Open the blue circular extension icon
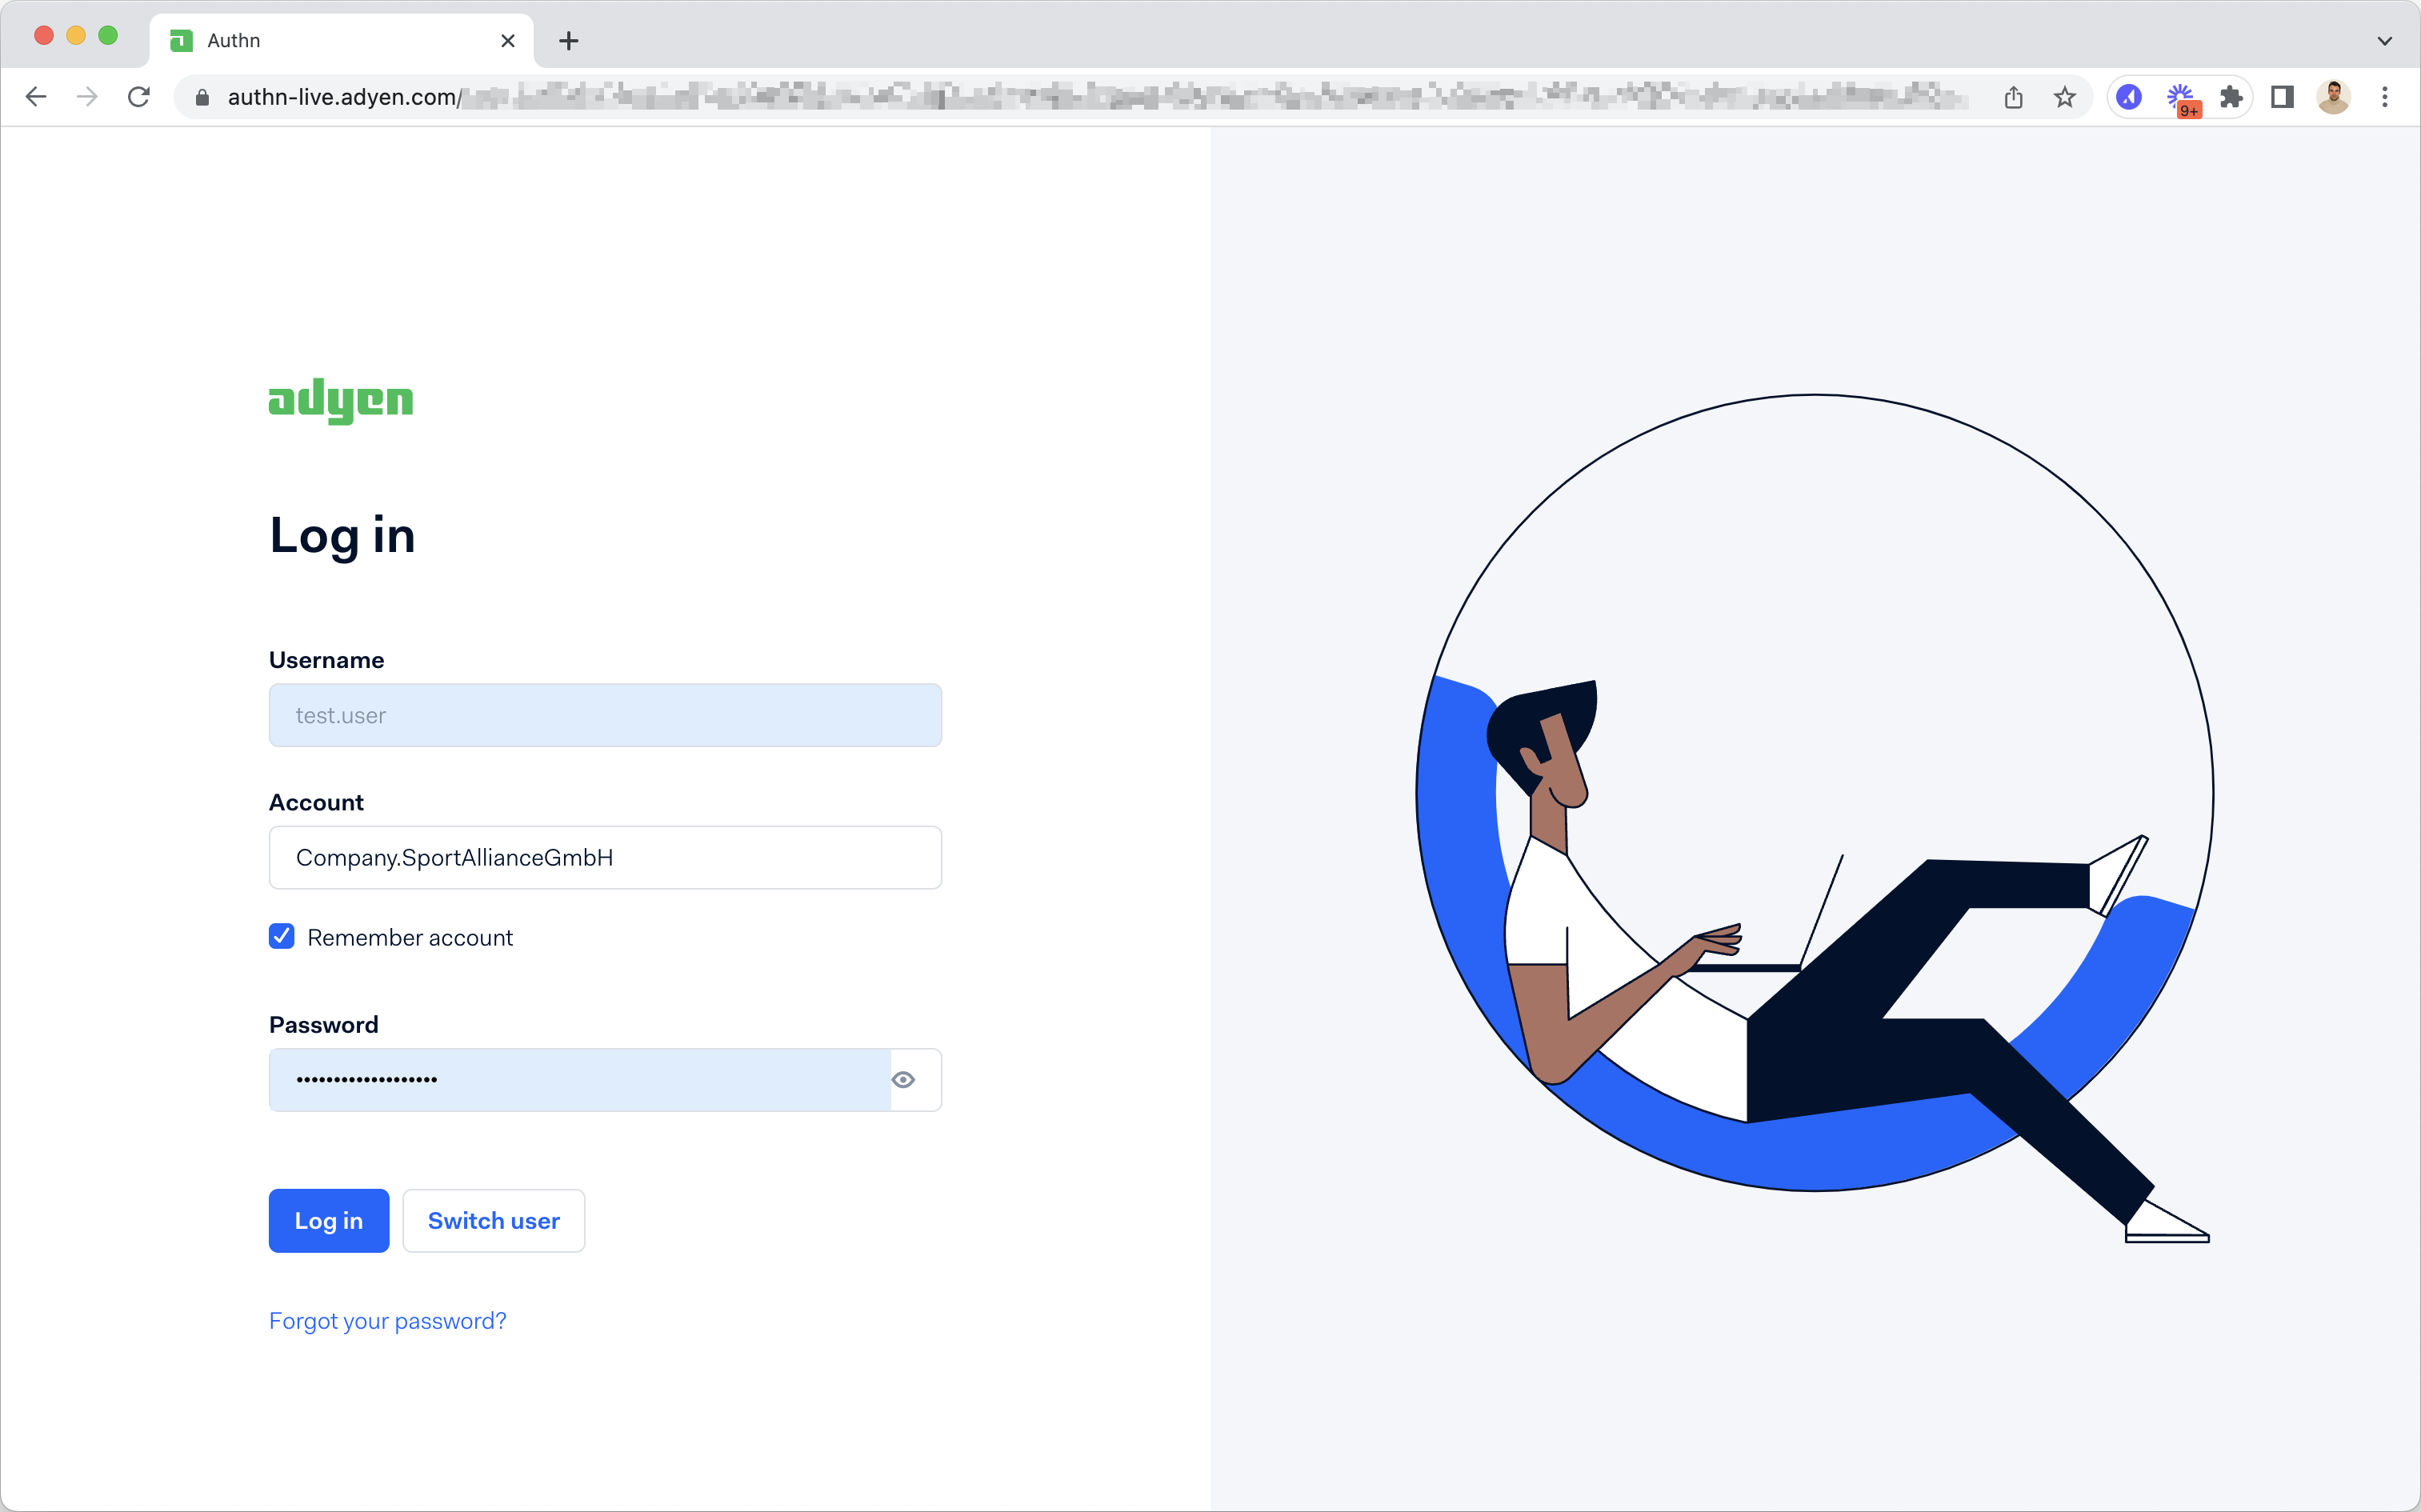Viewport: 2421px width, 1512px height. tap(2128, 96)
